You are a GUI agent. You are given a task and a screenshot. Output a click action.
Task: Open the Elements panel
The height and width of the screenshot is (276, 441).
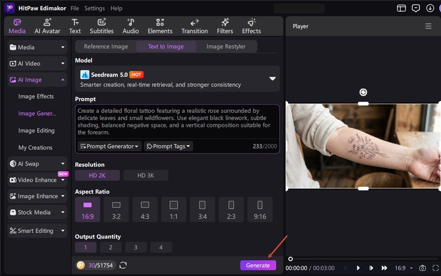pyautogui.click(x=160, y=26)
